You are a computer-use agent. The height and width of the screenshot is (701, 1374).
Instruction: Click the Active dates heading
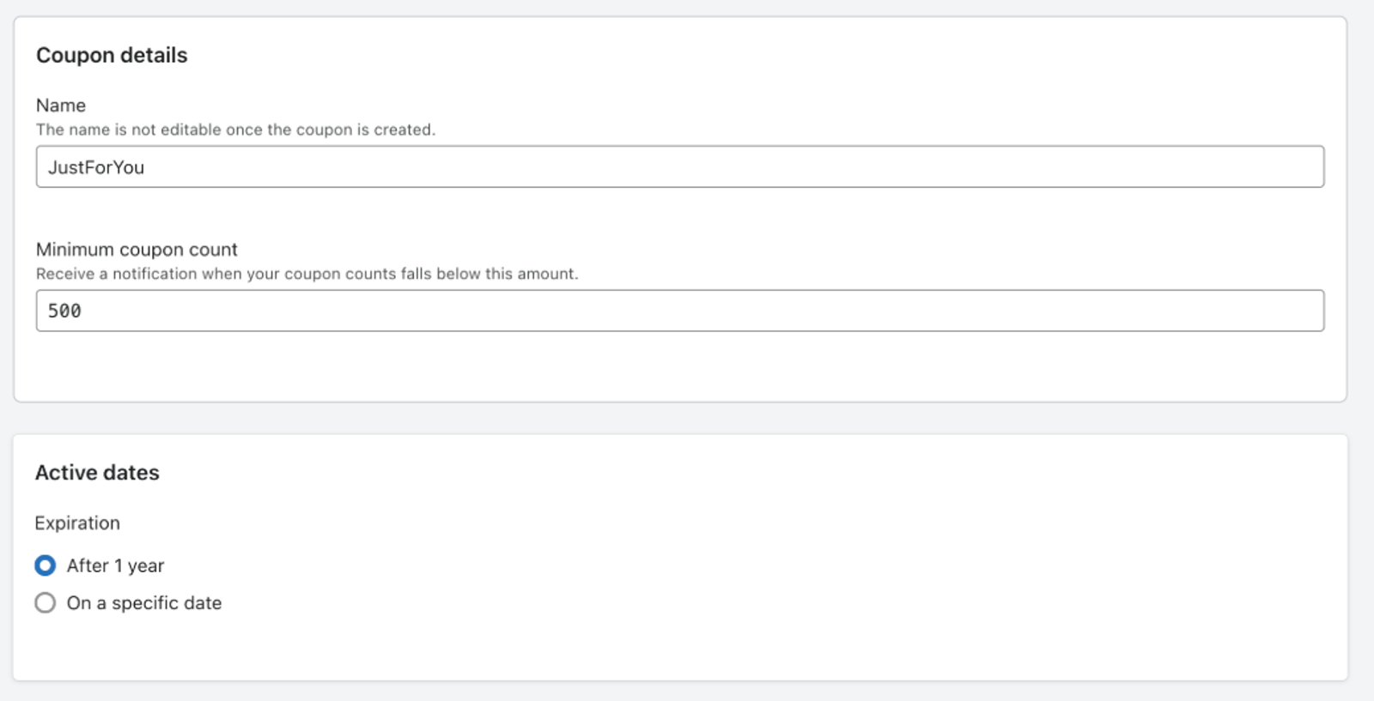97,473
